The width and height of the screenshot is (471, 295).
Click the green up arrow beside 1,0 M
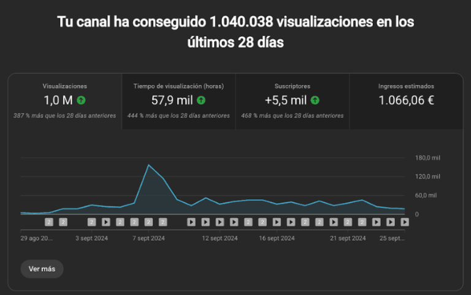tap(81, 100)
